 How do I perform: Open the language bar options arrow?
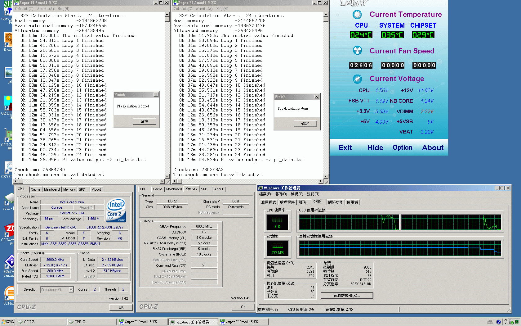click(x=505, y=324)
